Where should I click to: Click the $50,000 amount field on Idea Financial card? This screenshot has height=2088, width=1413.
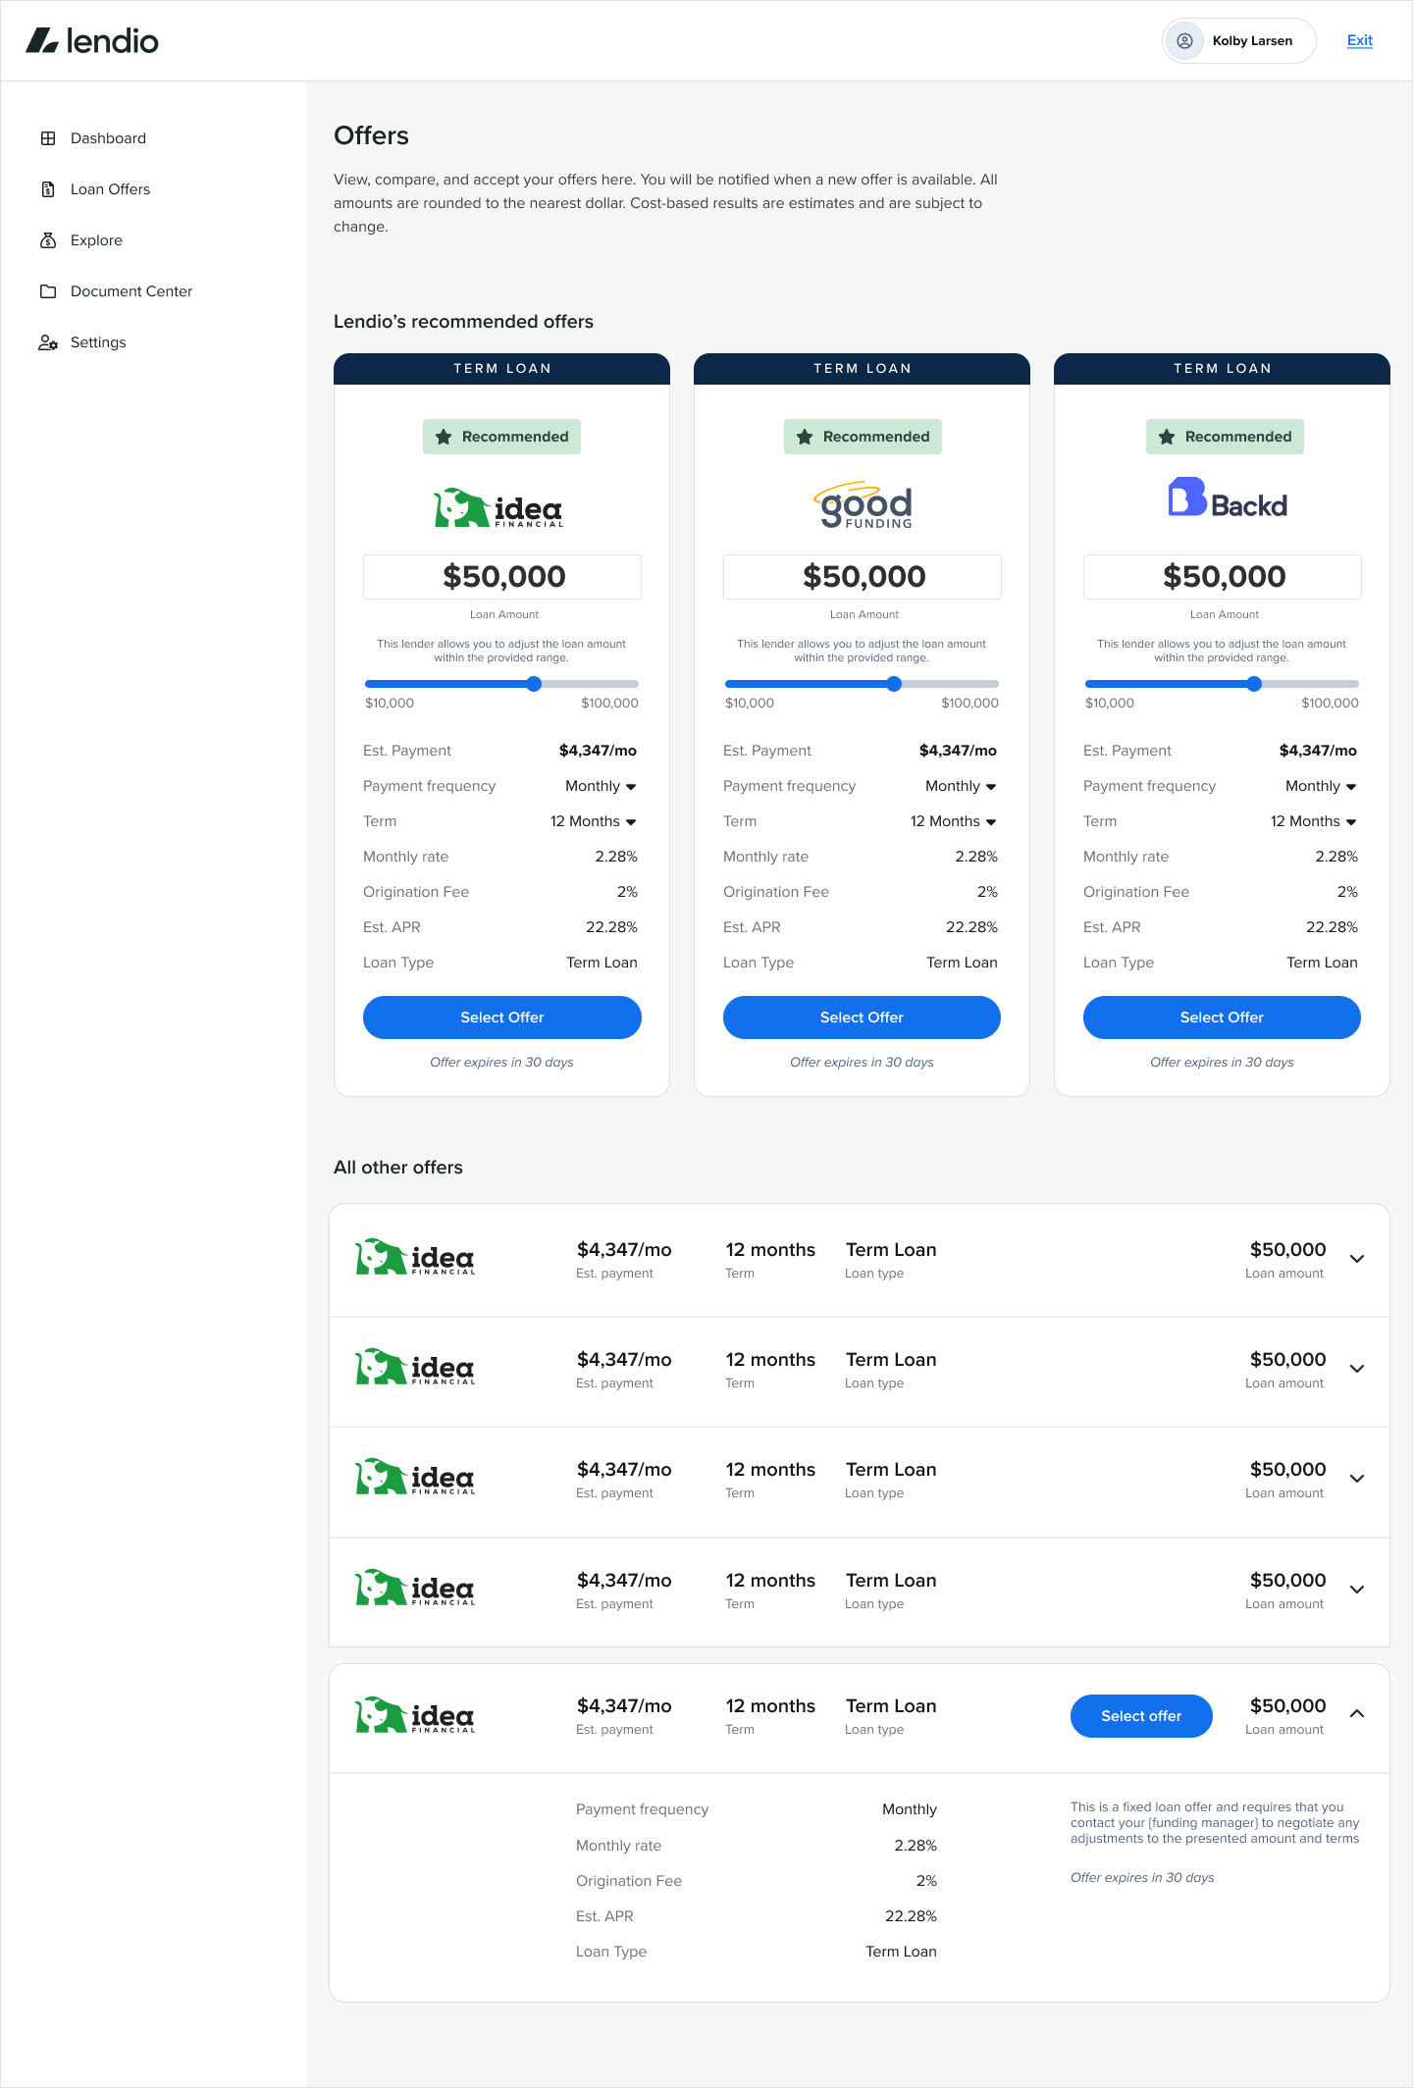[502, 577]
